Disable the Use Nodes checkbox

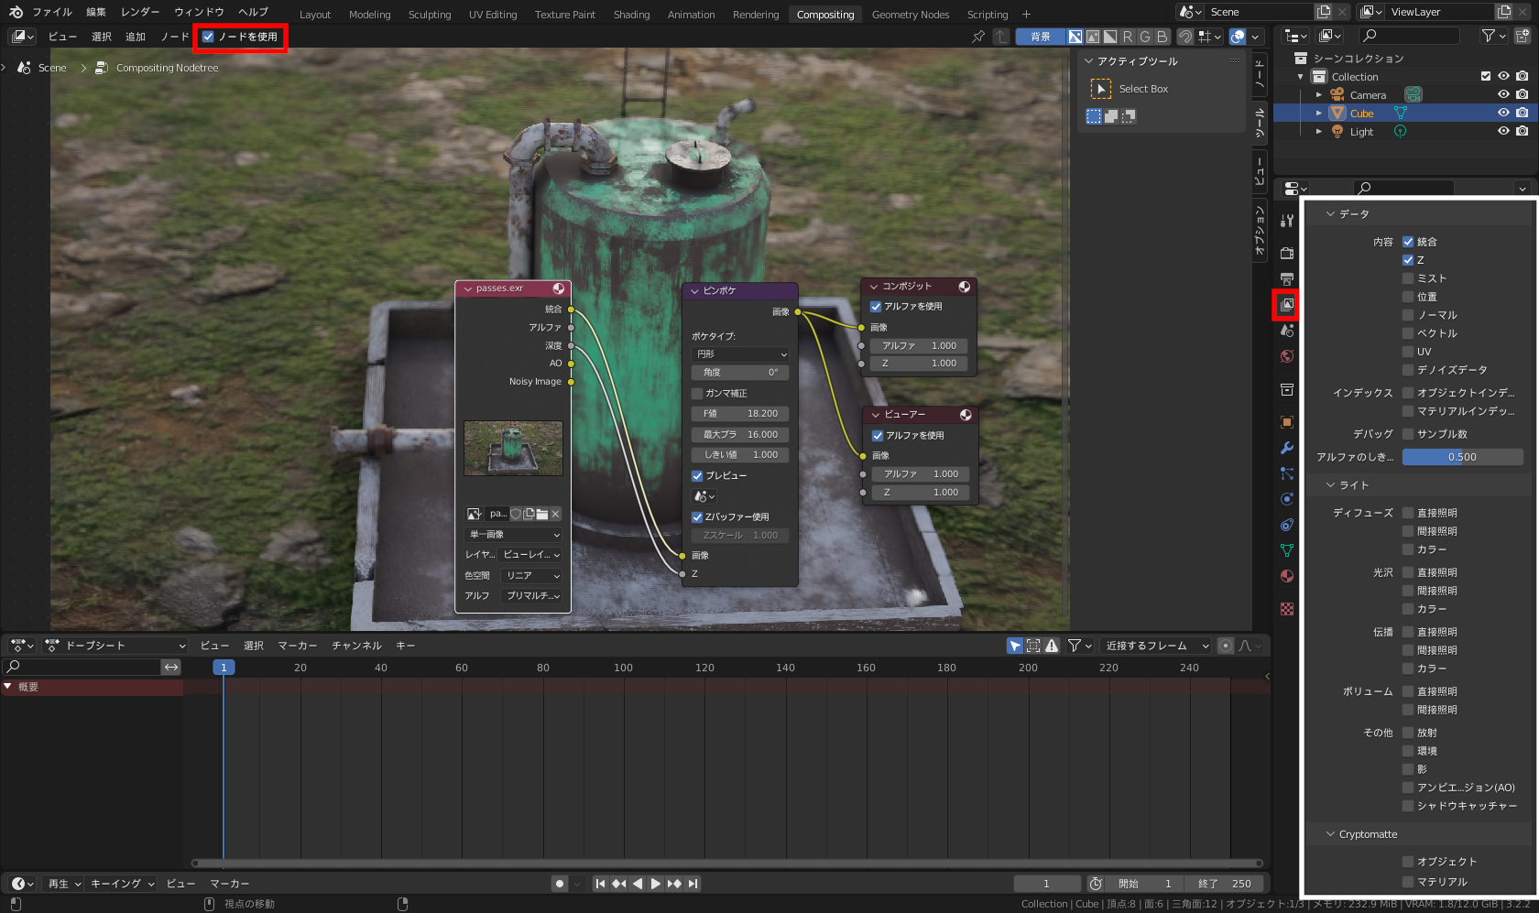[209, 37]
